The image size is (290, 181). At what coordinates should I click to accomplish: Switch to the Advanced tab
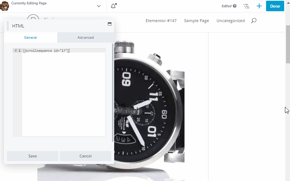86,38
